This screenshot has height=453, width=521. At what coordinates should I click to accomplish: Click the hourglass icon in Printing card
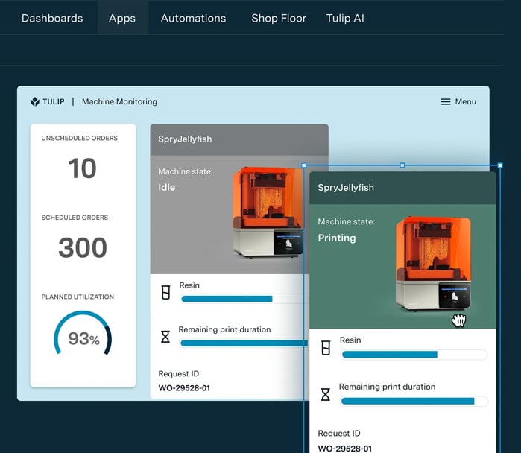326,394
